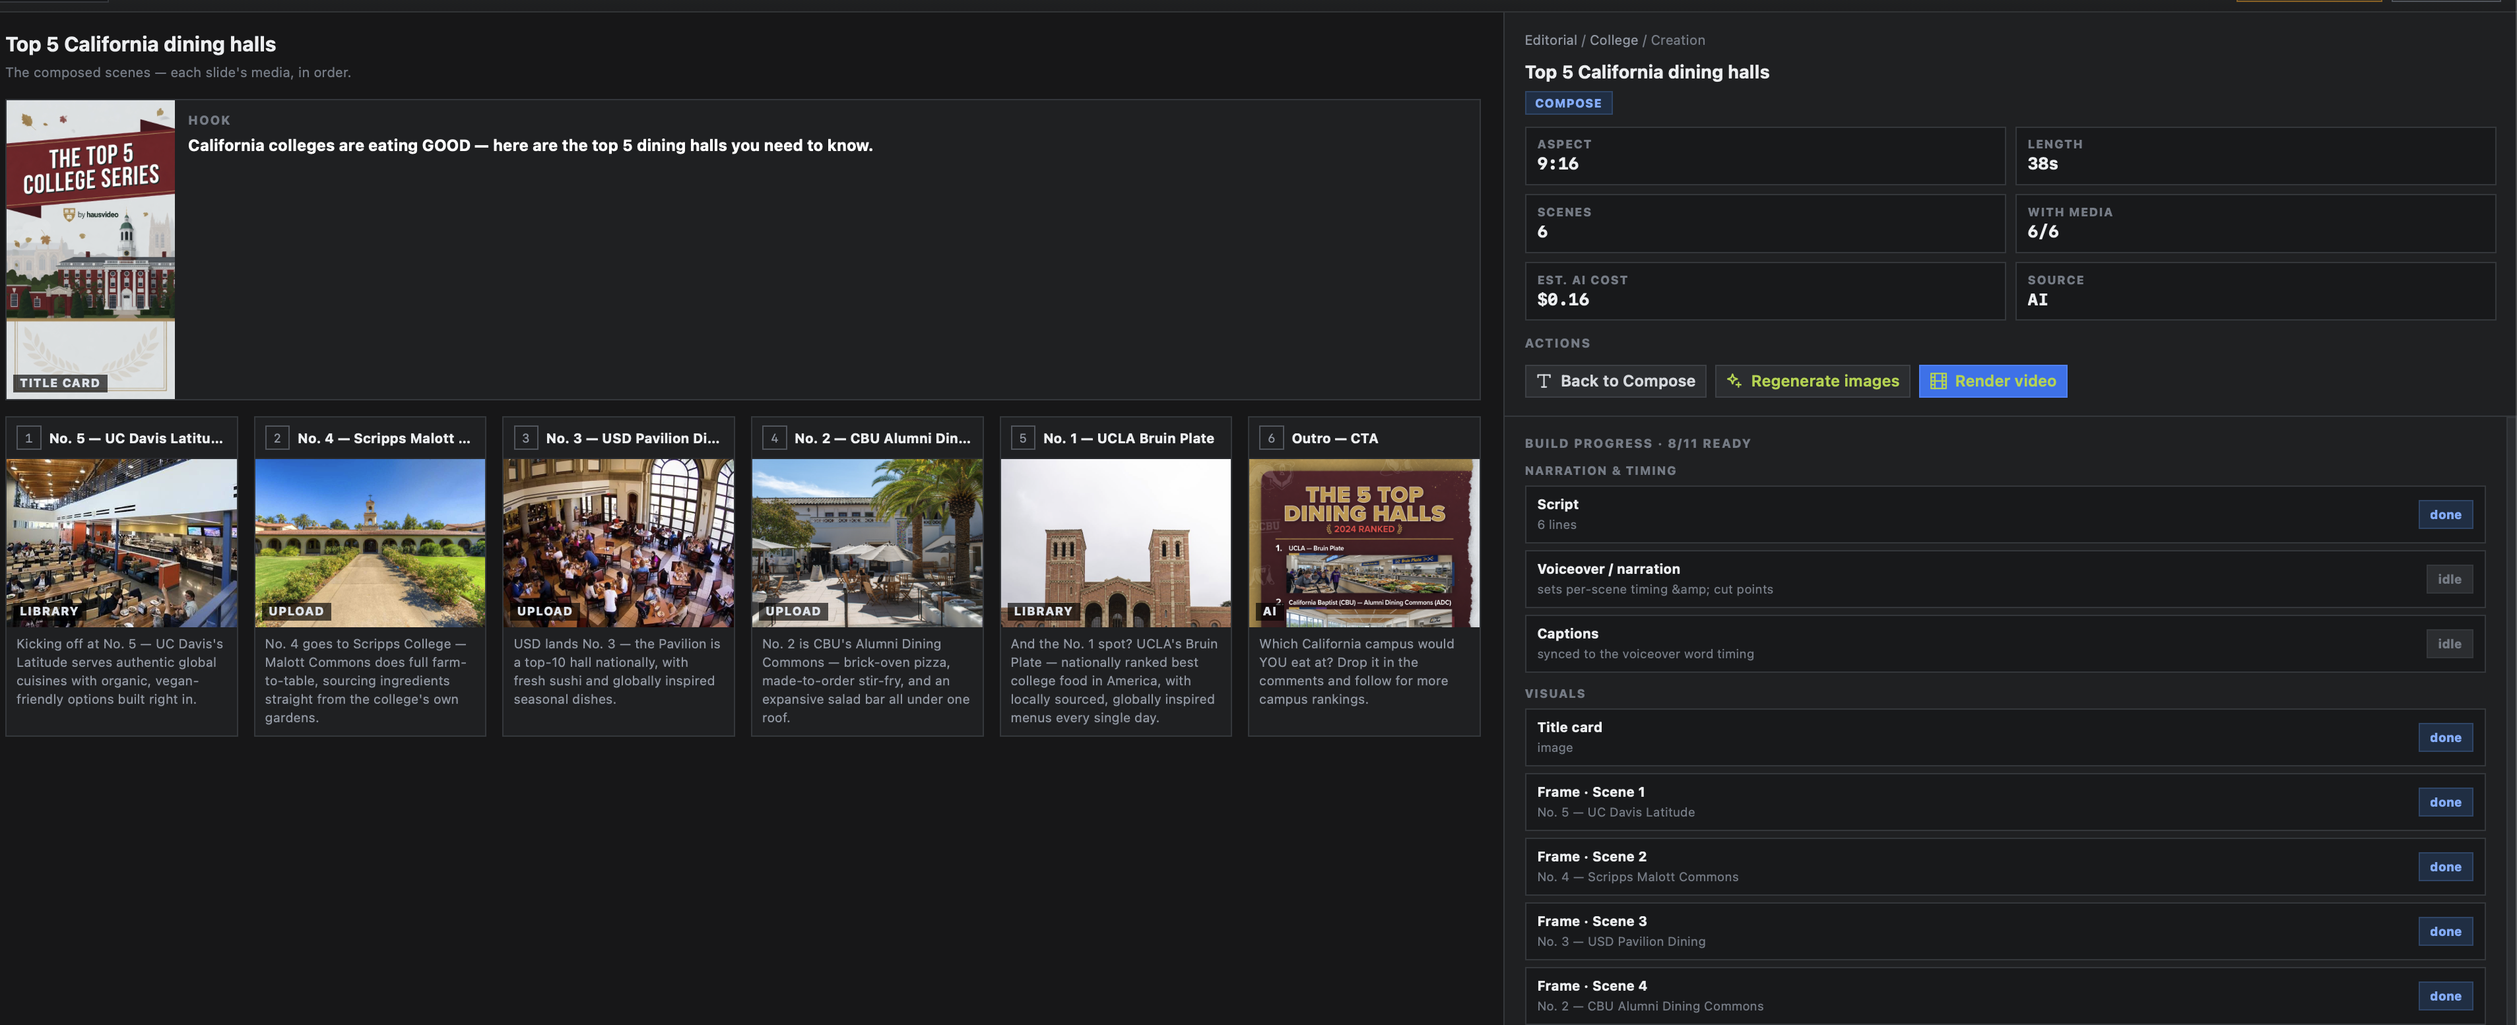Click done status on Title card row

tap(2444, 737)
